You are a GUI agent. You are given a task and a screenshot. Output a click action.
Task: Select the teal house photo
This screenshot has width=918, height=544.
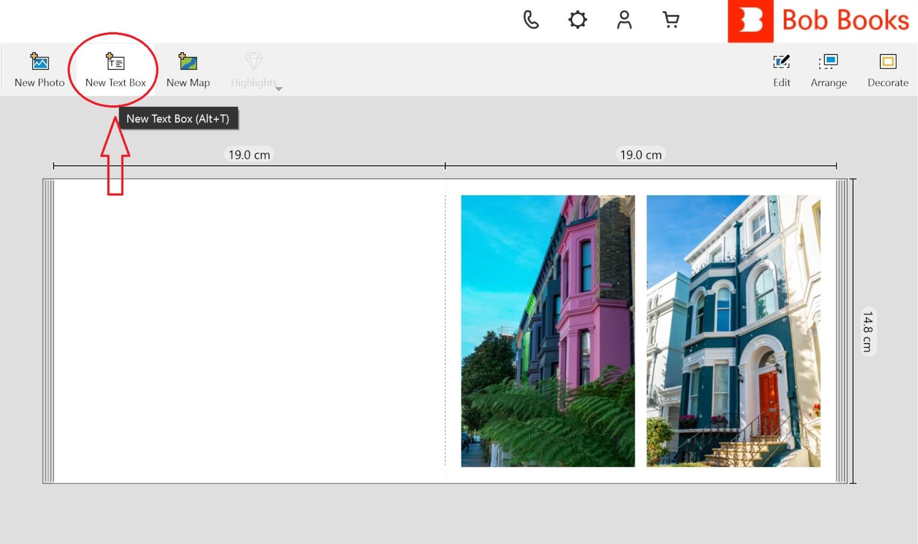733,331
